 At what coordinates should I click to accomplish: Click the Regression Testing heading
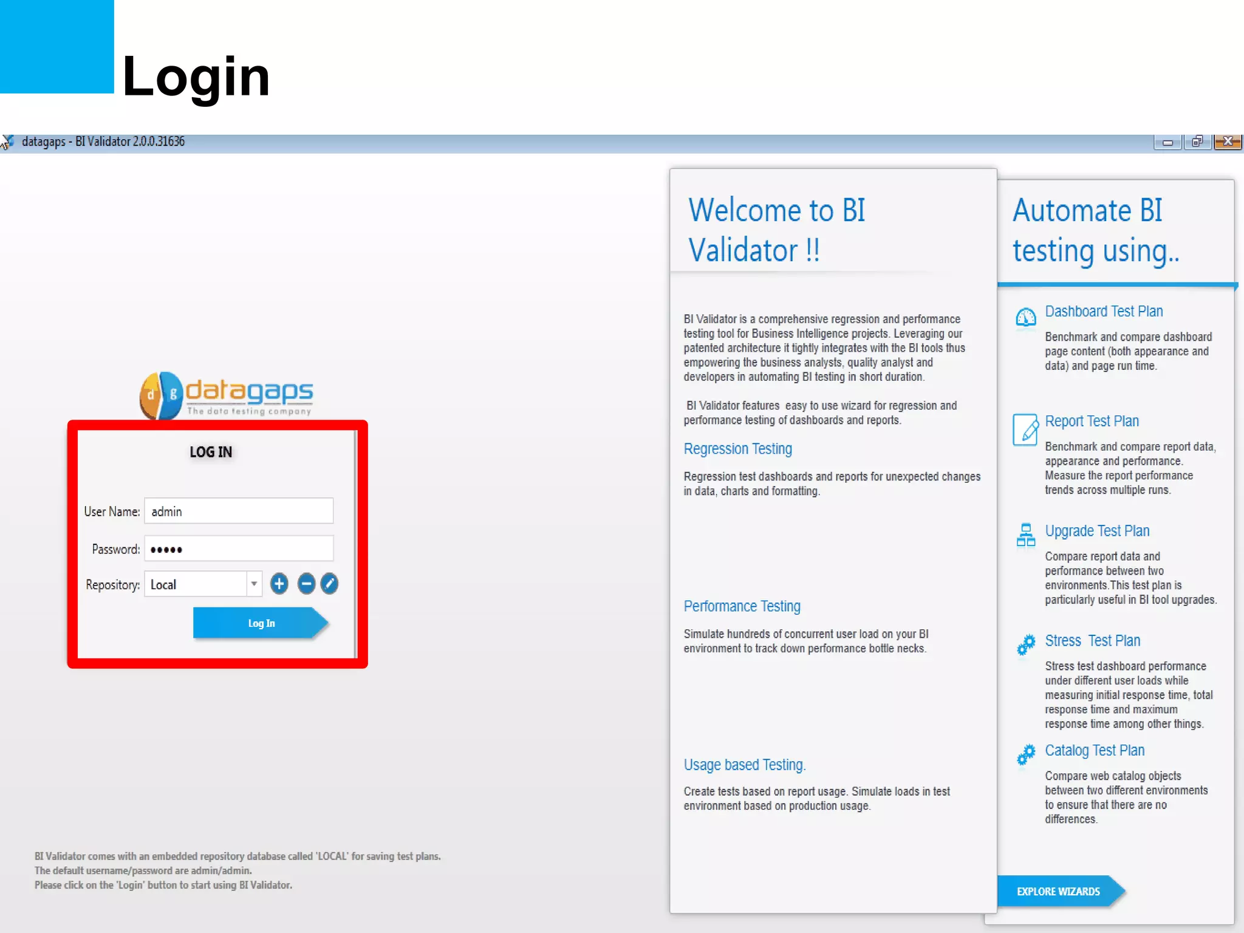coord(737,449)
